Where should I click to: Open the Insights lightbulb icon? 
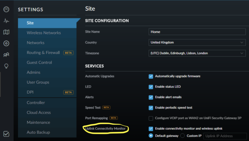(6, 66)
